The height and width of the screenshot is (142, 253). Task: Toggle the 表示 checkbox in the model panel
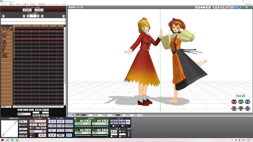coord(31,128)
